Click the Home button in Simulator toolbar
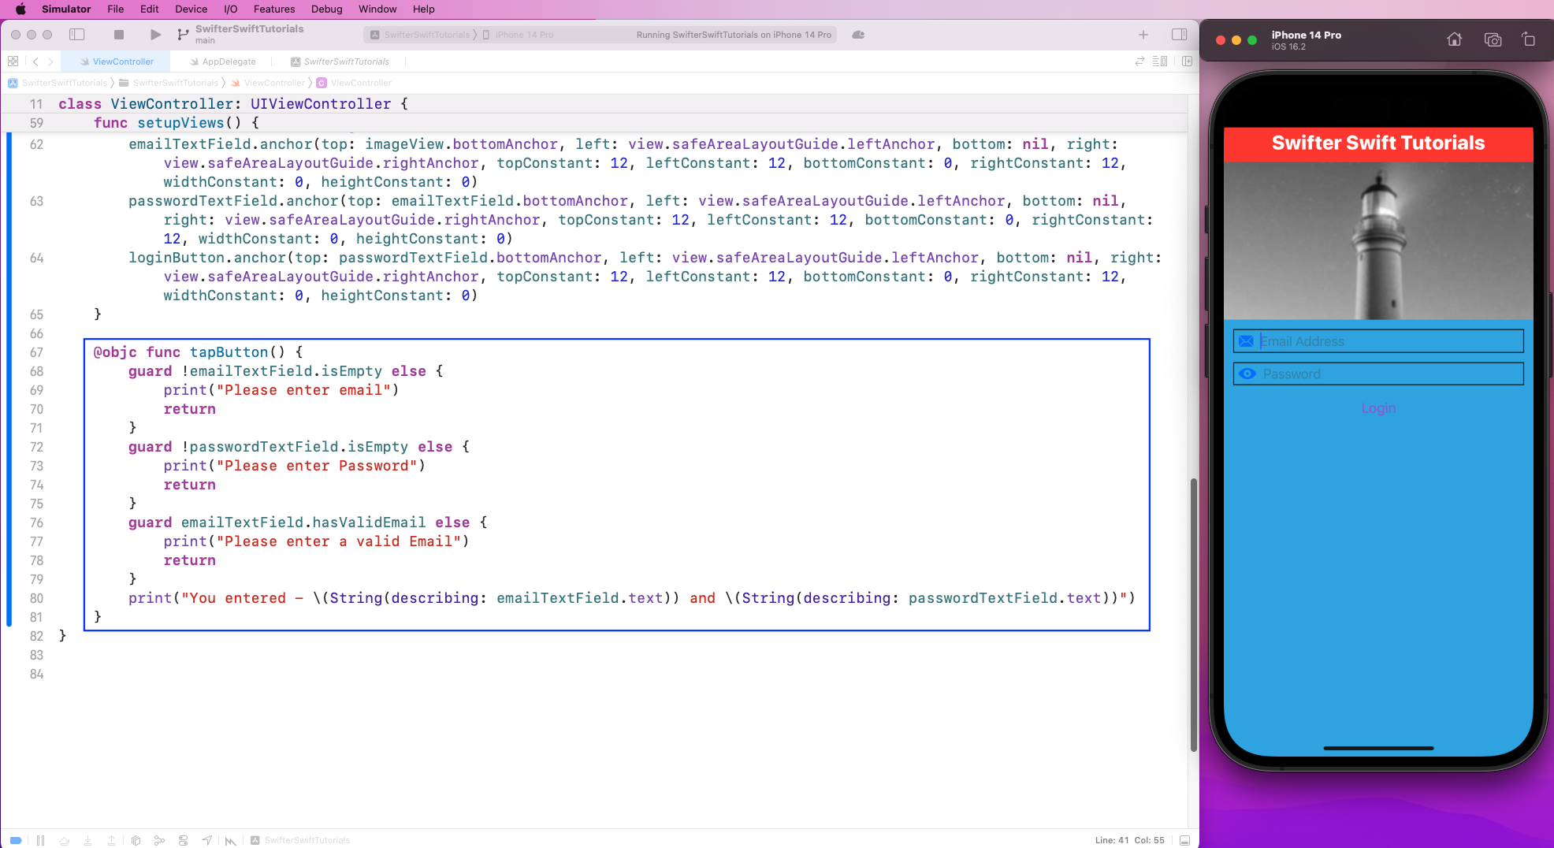This screenshot has height=848, width=1554. click(x=1455, y=39)
